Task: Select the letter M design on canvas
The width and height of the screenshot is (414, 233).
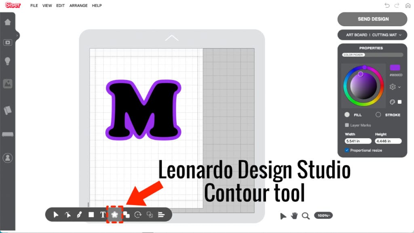Action: pyautogui.click(x=144, y=110)
